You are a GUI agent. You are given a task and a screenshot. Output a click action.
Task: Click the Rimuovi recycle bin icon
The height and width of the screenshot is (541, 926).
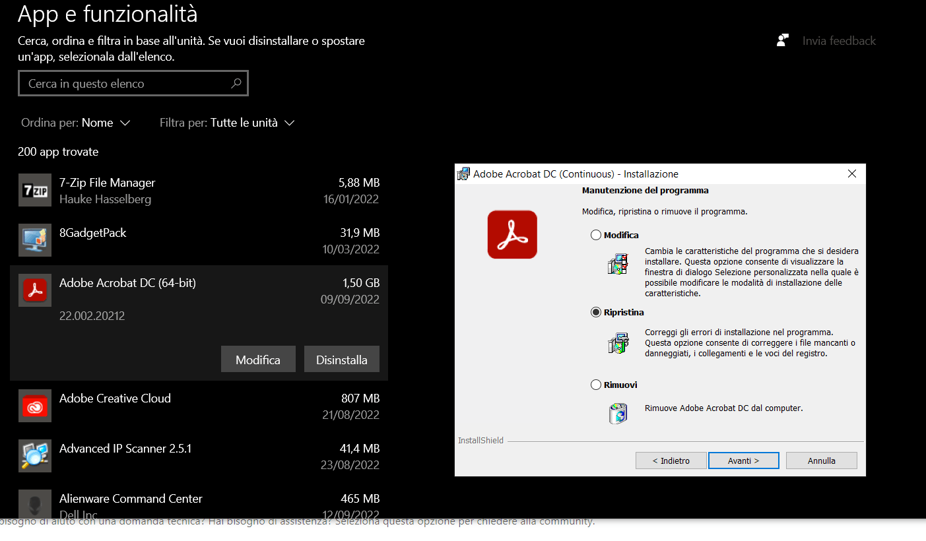click(x=618, y=413)
